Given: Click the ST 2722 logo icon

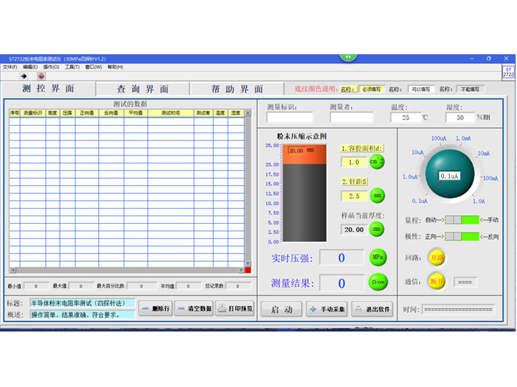Looking at the screenshot, I should coord(508,72).
